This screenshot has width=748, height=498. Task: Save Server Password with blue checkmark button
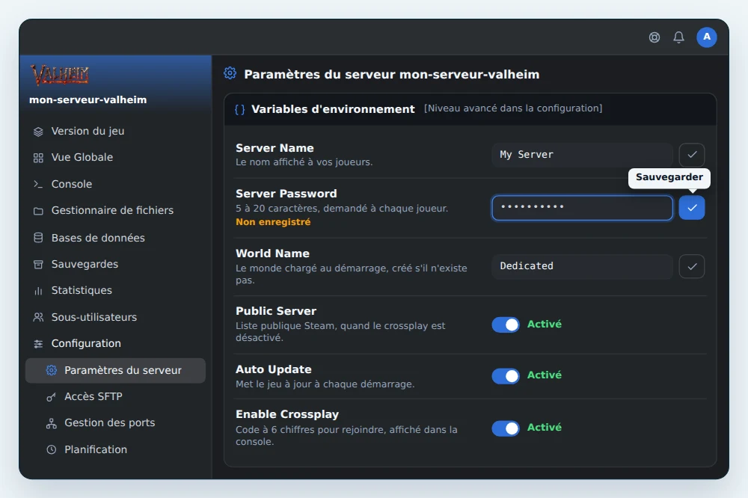[x=692, y=208]
